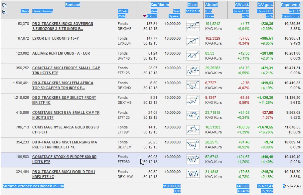The width and height of the screenshot is (303, 195).
Task: Select WKN ETF091
Action: [x=124, y=132]
